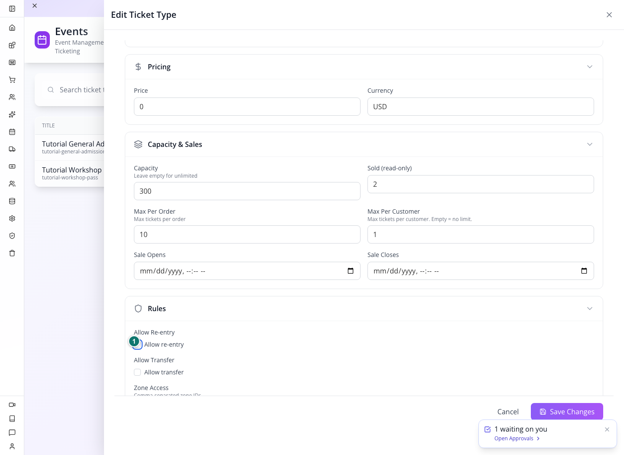
Task: Open the book docs sidebar icon
Action: 12,419
